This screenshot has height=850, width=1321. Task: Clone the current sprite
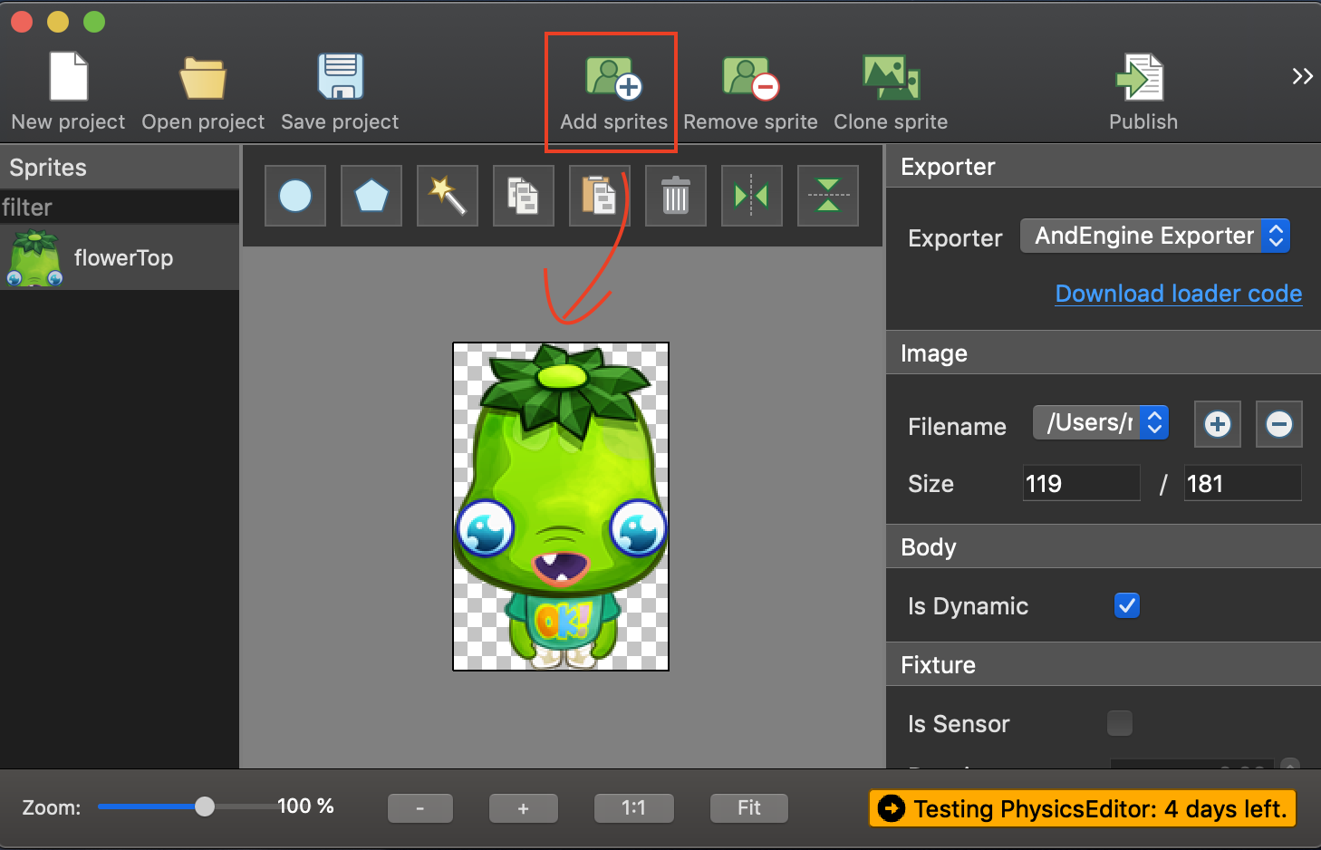click(891, 93)
